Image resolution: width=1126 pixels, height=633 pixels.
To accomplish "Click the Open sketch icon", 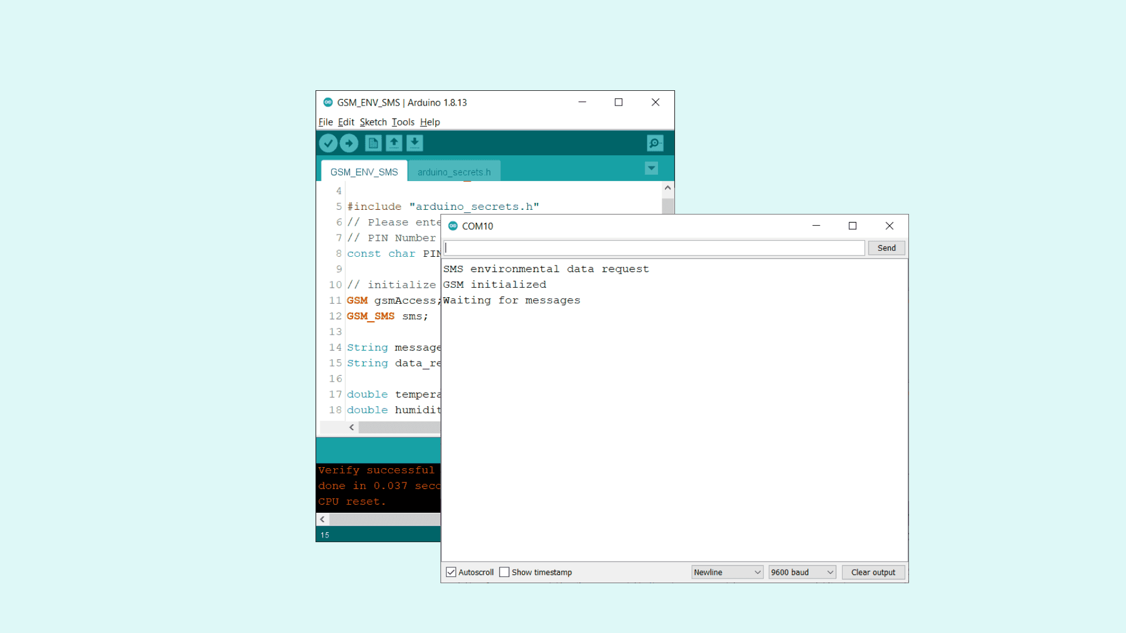I will click(394, 143).
